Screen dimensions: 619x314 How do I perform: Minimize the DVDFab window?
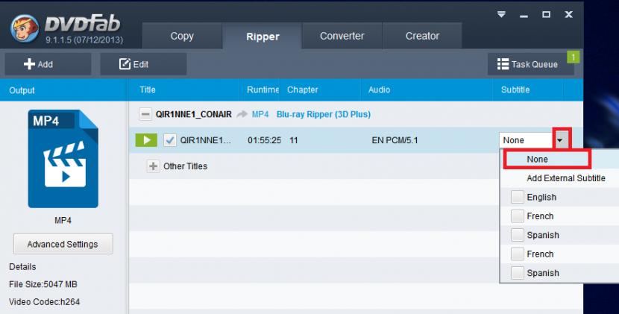(x=524, y=15)
